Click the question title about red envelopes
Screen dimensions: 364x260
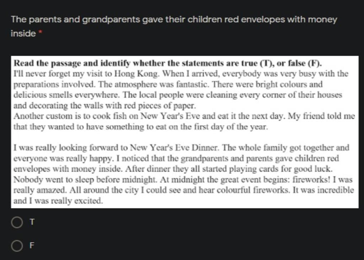coord(174,26)
